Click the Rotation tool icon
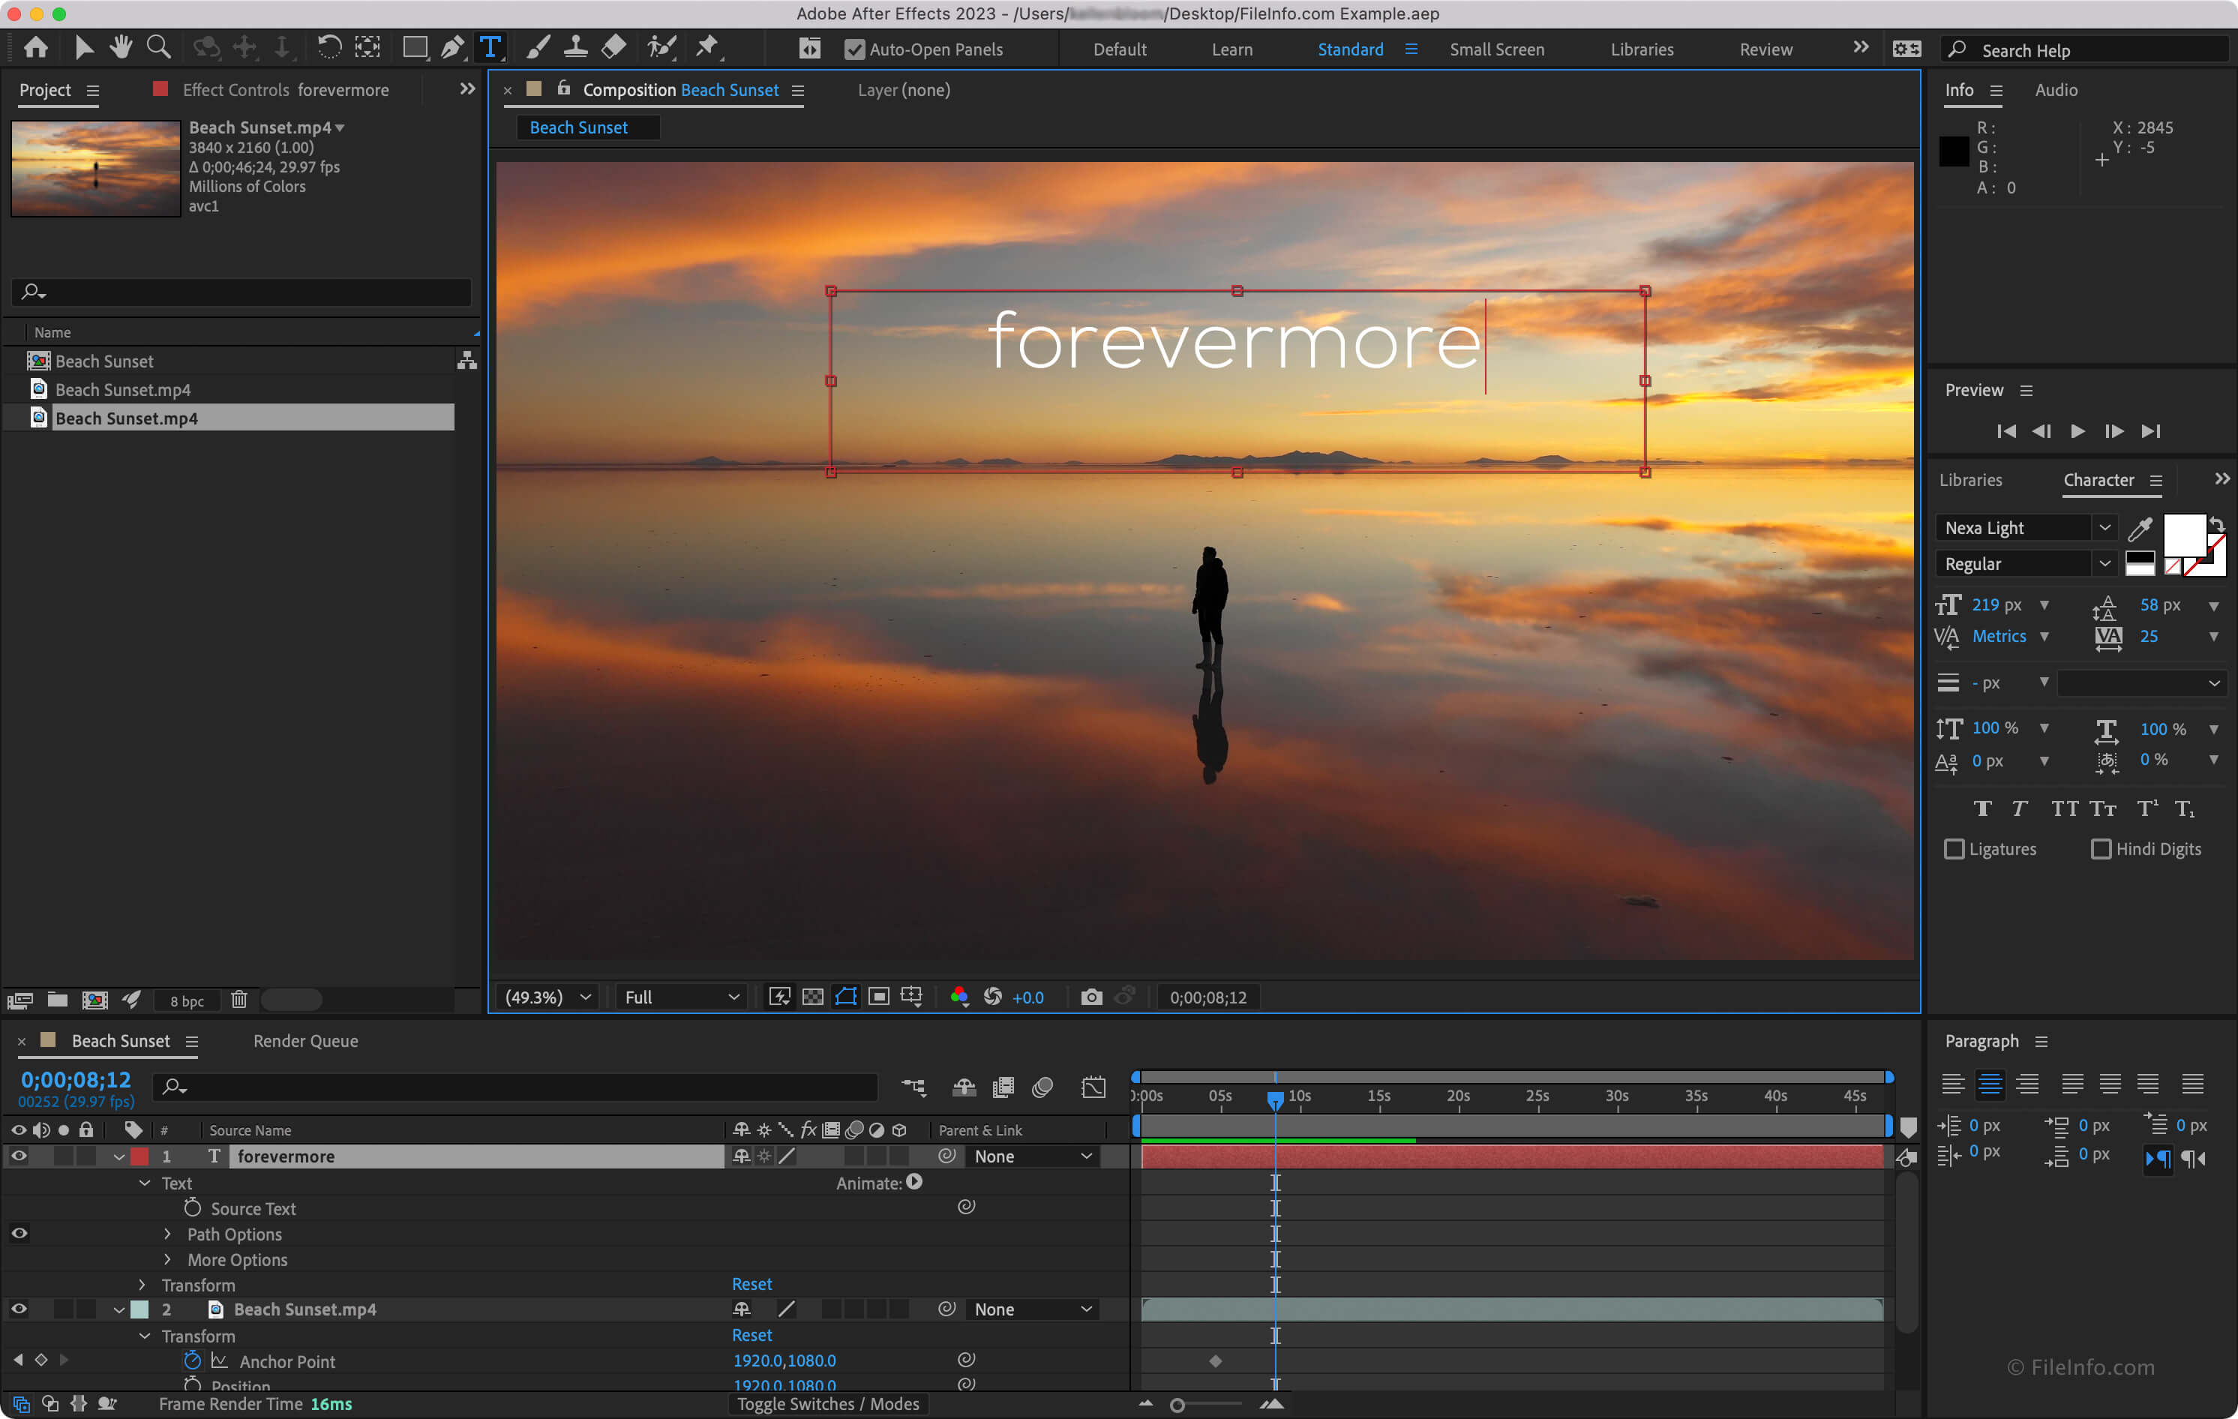The image size is (2238, 1419). pos(325,49)
